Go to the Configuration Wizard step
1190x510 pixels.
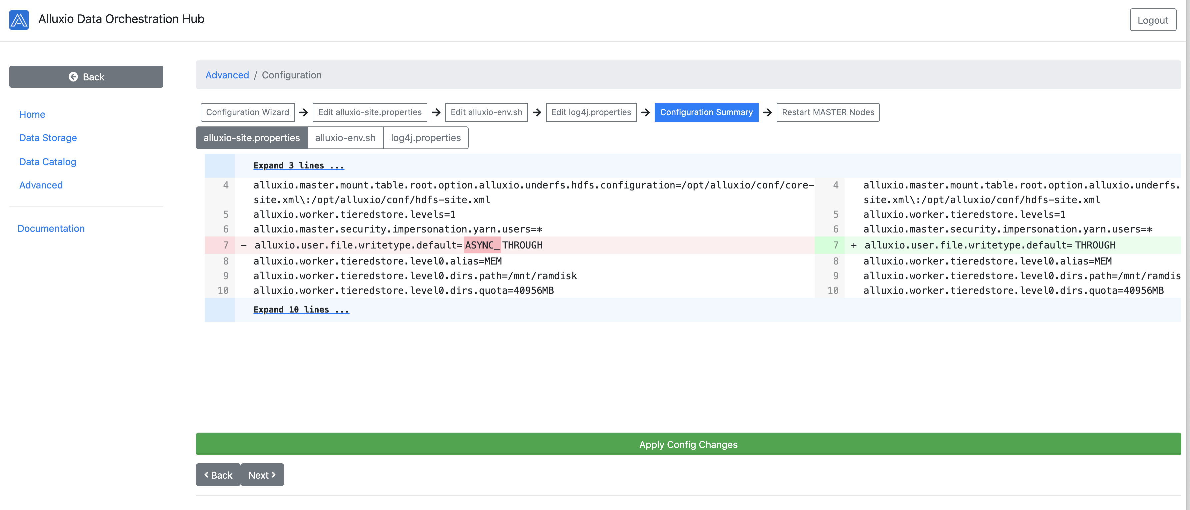[248, 112]
